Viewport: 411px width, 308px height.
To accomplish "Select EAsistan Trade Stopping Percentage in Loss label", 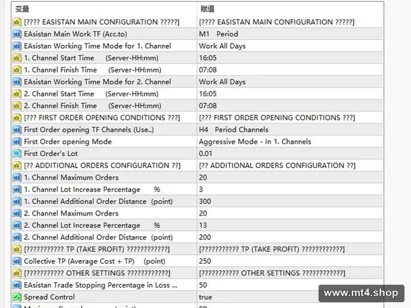I will [101, 285].
